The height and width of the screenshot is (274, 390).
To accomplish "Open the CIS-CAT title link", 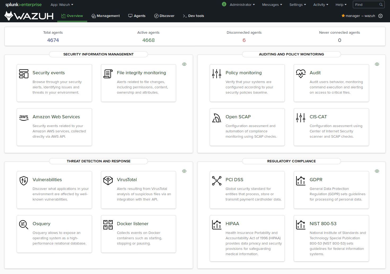I will coord(318,117).
